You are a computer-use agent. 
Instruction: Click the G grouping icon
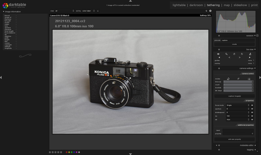pos(207,11)
